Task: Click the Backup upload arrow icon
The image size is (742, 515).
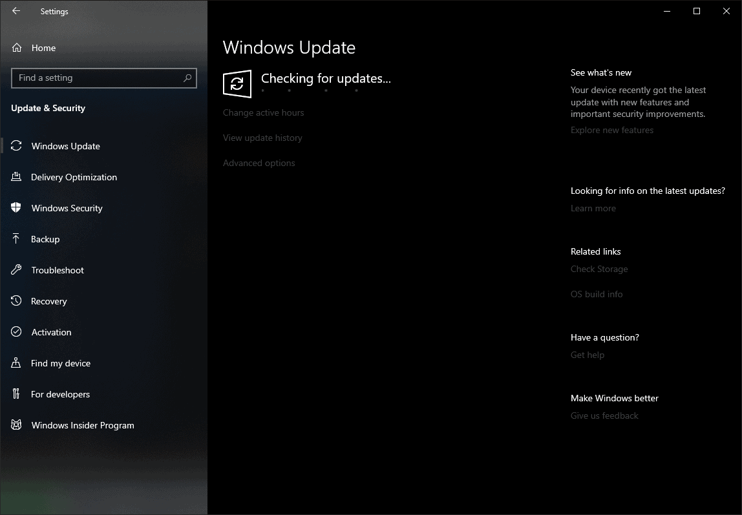Action: (17, 239)
